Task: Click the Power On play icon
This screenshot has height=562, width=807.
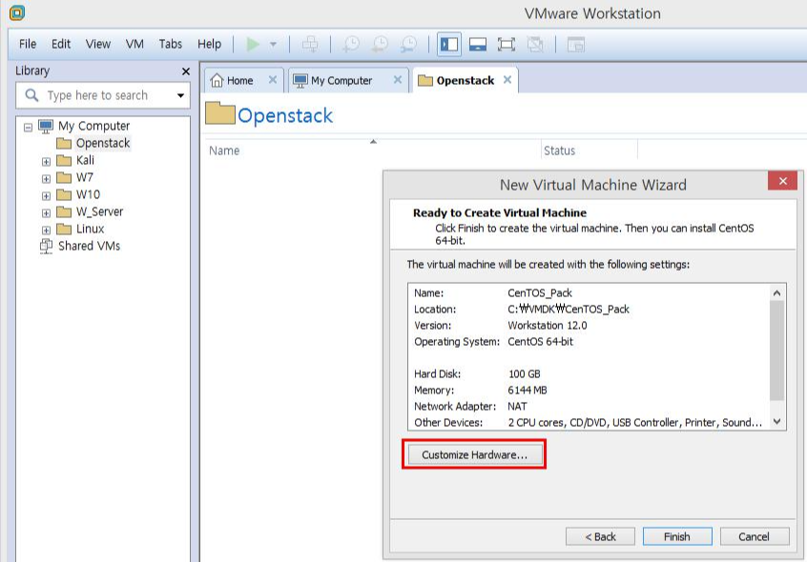Action: tap(253, 44)
